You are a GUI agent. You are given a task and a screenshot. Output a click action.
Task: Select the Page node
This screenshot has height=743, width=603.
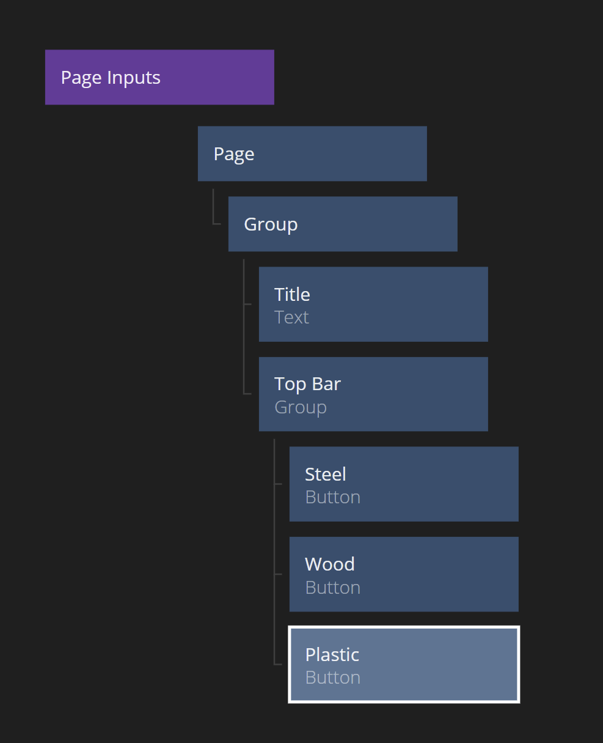[312, 153]
